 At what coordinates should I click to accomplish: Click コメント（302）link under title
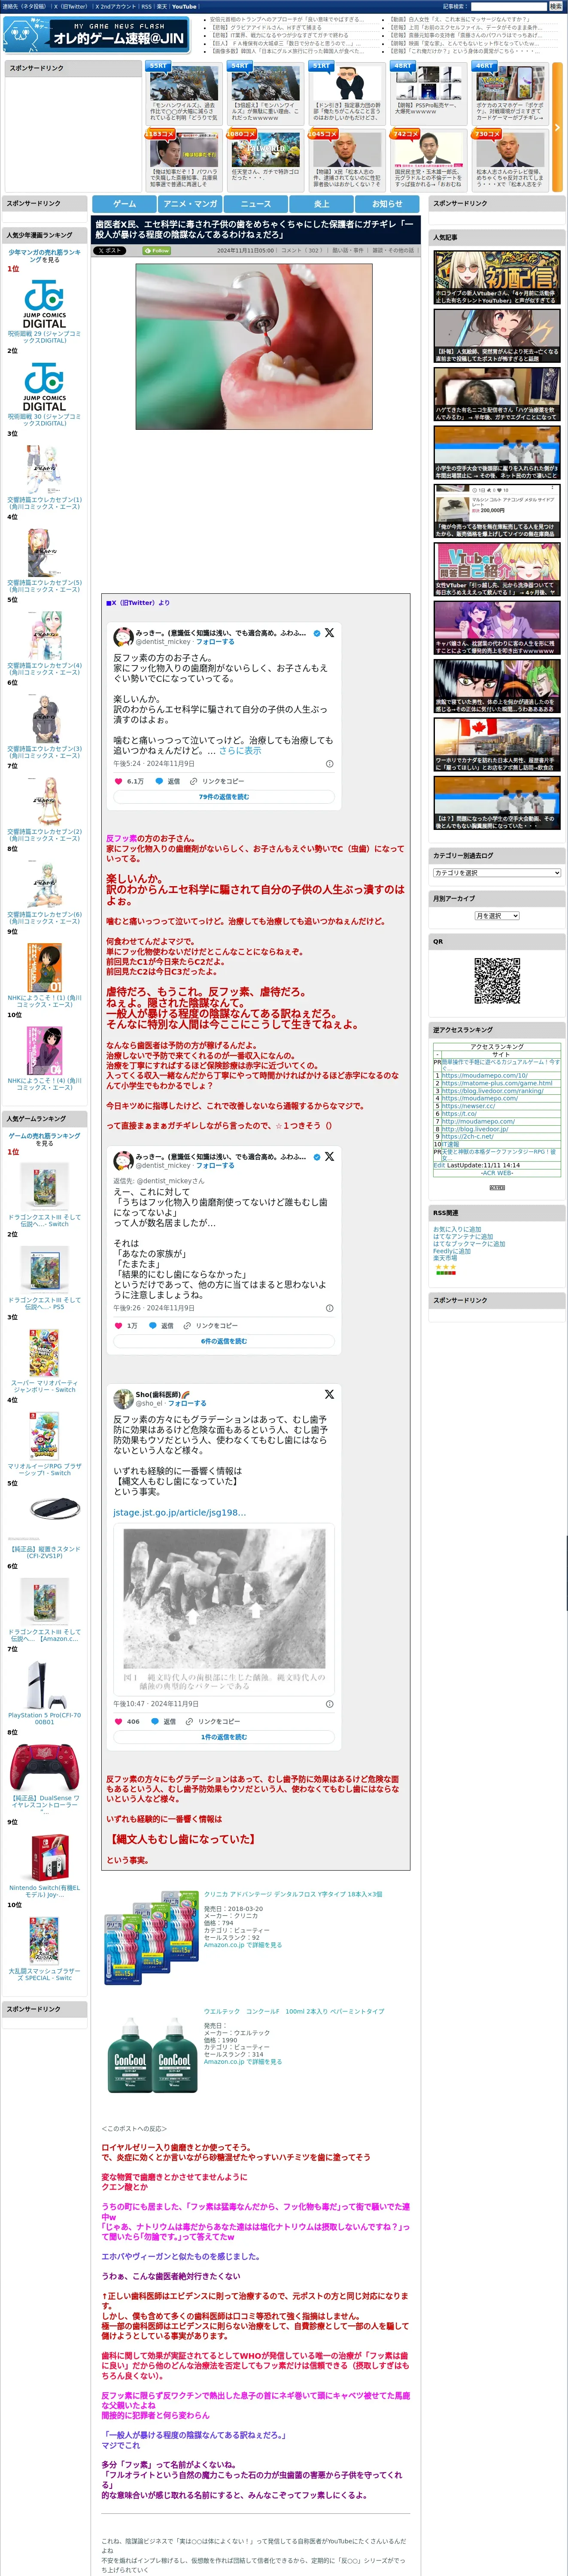point(301,251)
